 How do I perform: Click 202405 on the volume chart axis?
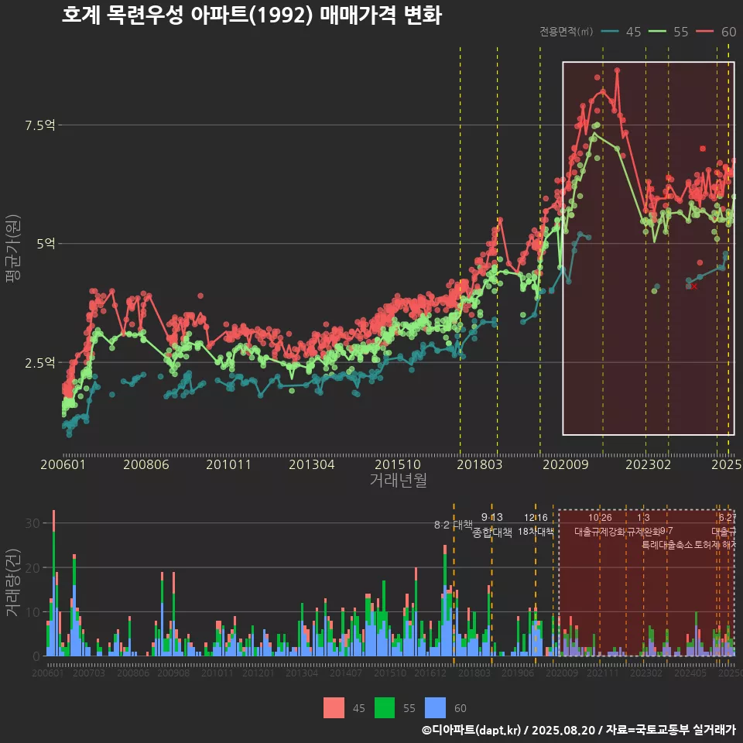(x=690, y=673)
